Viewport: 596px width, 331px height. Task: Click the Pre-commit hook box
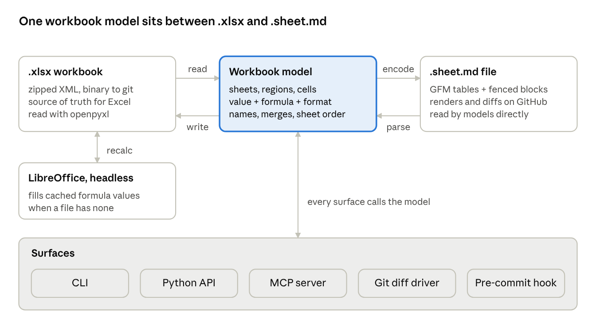(516, 283)
